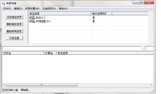Open the 搜索(S) menu
Screen dimensions: 161x94
[18, 9]
